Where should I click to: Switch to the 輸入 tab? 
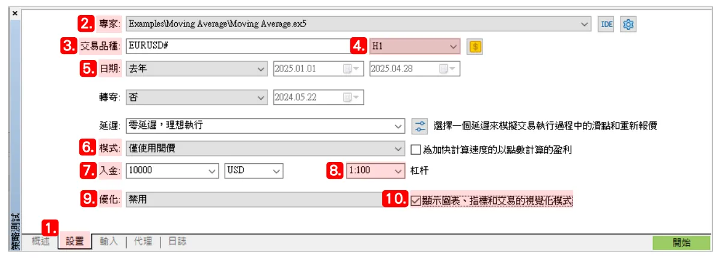click(x=109, y=241)
